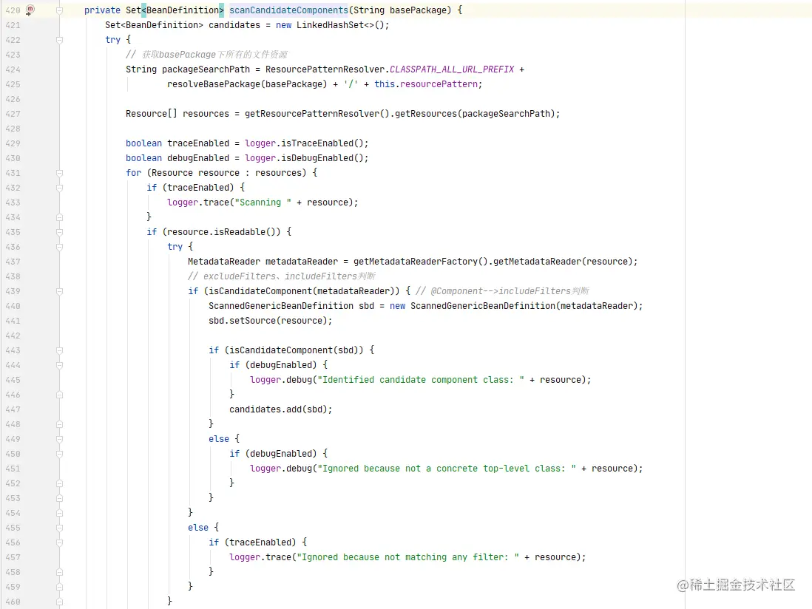The height and width of the screenshot is (609, 812).
Task: Click the fold end marker at line 434
Action: click(x=60, y=217)
